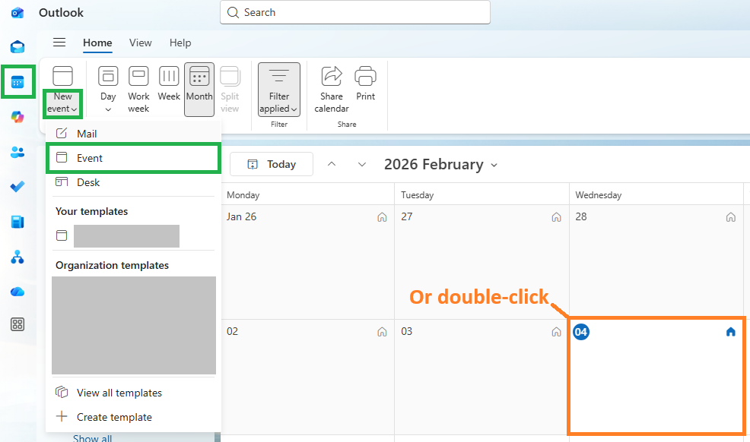Select the date 03 label
This screenshot has height=442, width=750.
coord(407,331)
